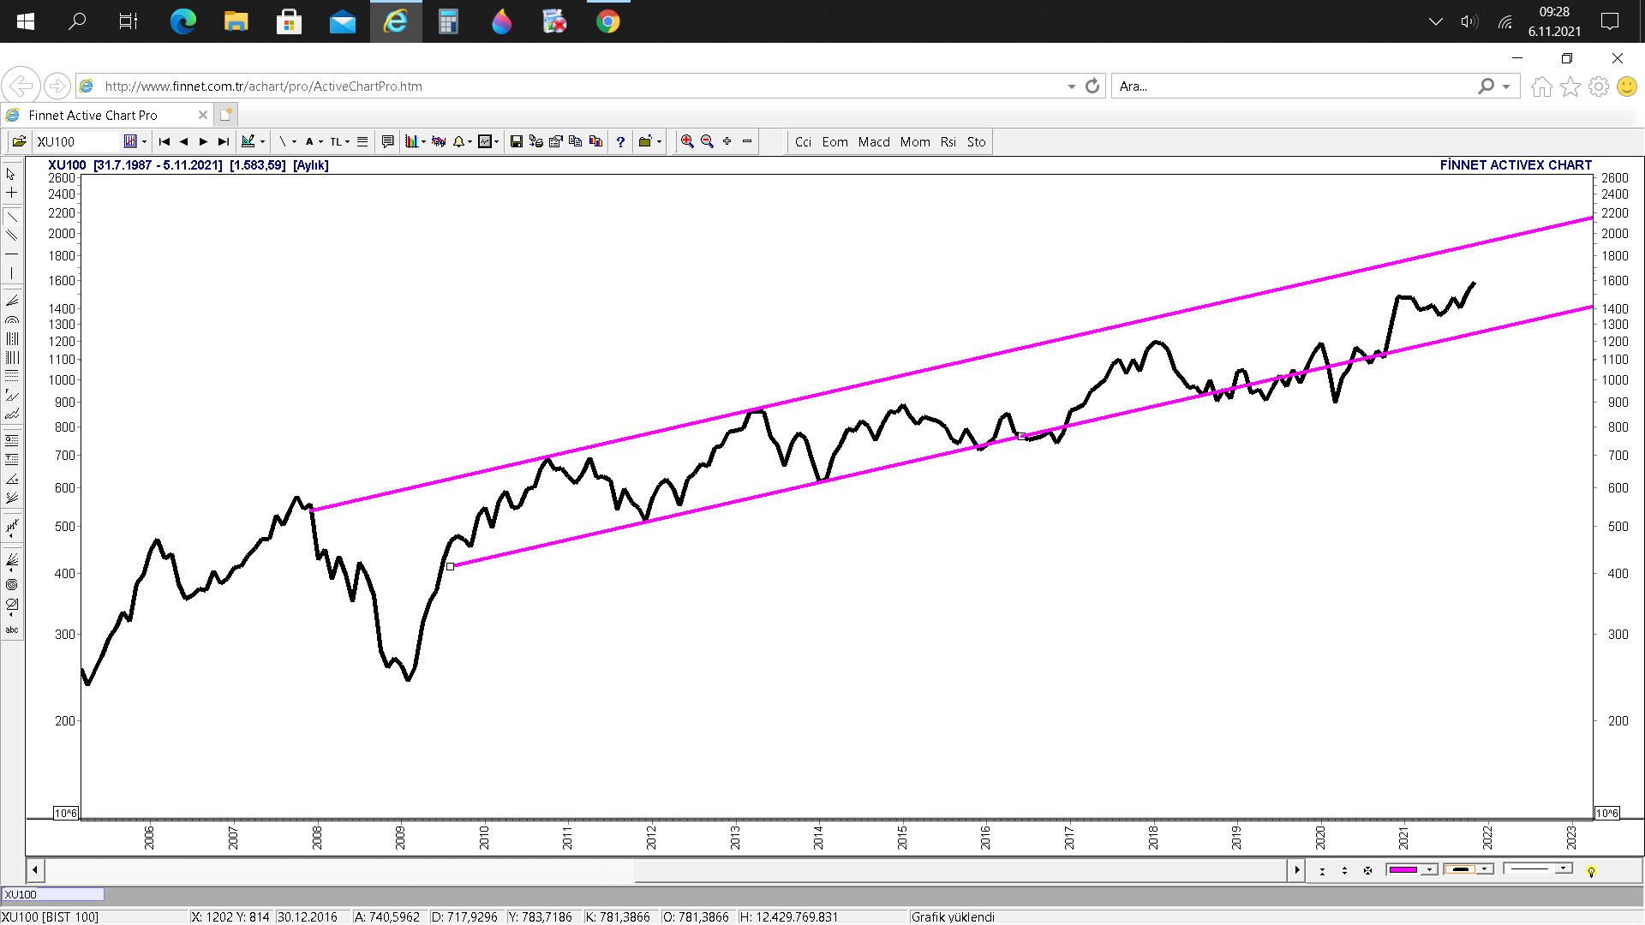Toggle the Cci indicator
Screen dimensions: 1645x925
click(803, 142)
